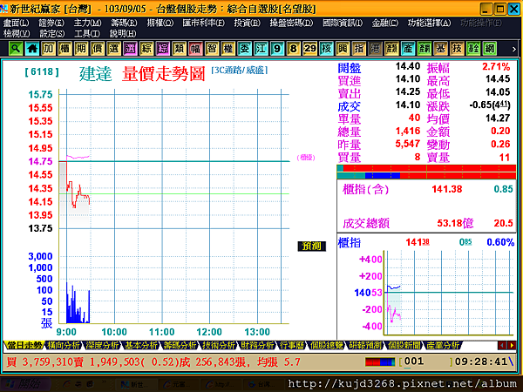The image size is (523, 392).
Task: Open the 籌碼(R) menu
Action: click(124, 23)
